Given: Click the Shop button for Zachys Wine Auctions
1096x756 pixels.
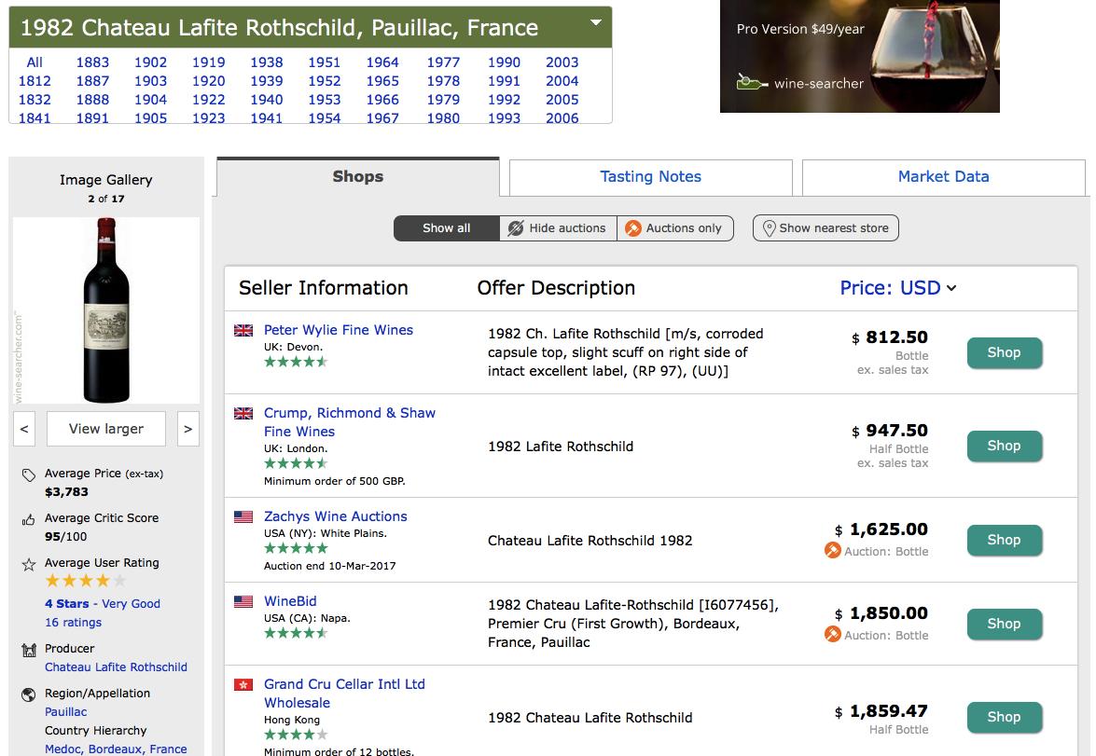Looking at the screenshot, I should (1004, 540).
